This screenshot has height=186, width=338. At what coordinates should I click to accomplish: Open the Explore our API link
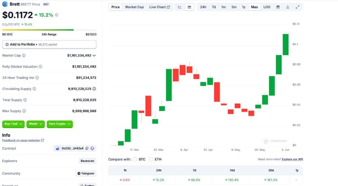coord(292,159)
